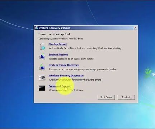Click 'Recover your computer using a system image' text
155x129 pixels.
point(83,70)
